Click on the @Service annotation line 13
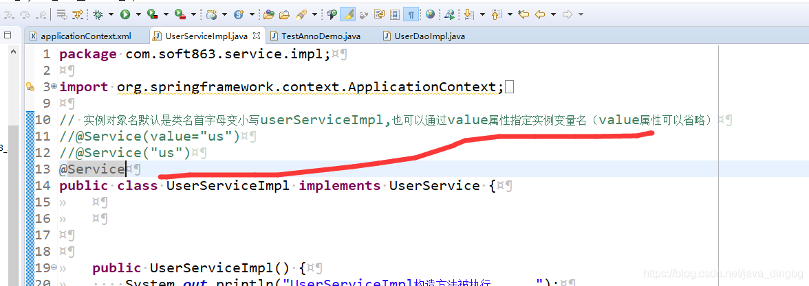This screenshot has width=809, height=286. tap(92, 169)
